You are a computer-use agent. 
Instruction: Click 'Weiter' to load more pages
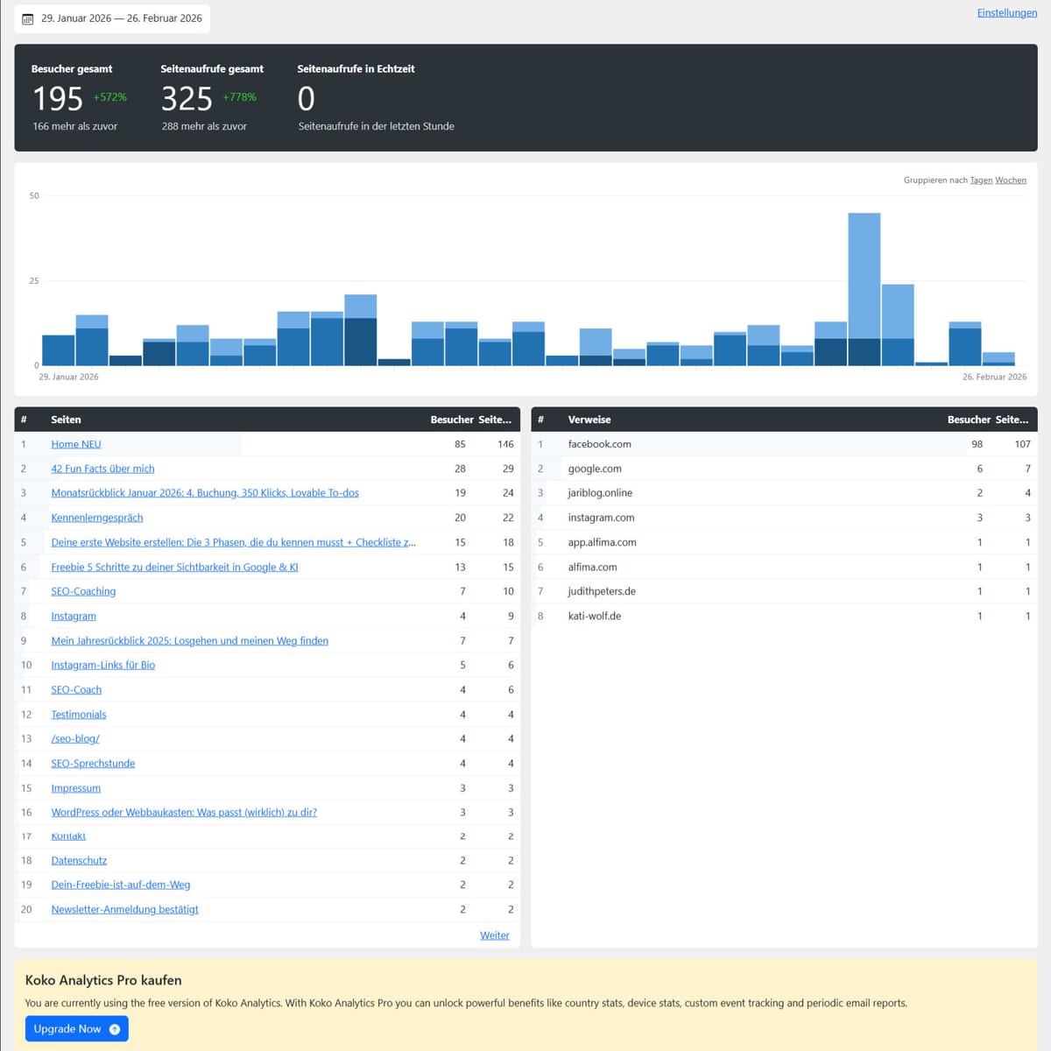(x=494, y=935)
